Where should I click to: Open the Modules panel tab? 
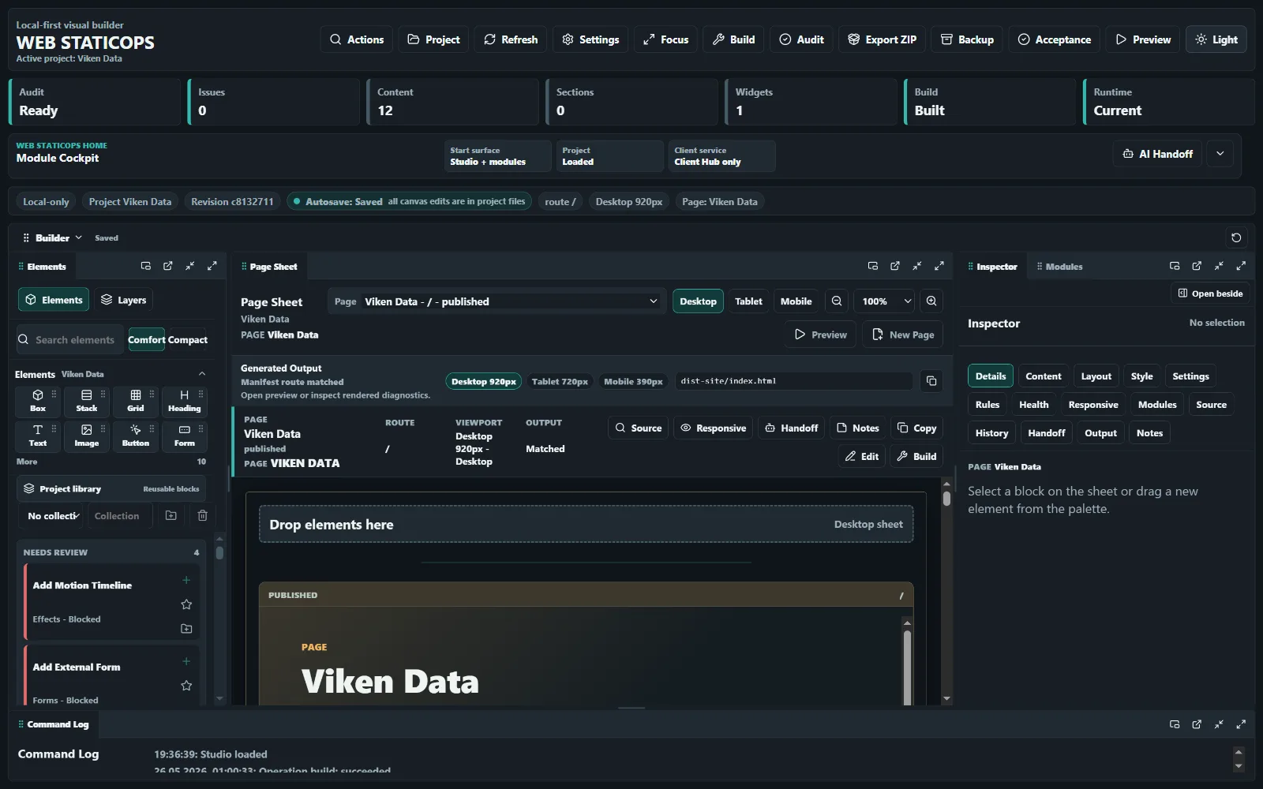pos(1059,267)
